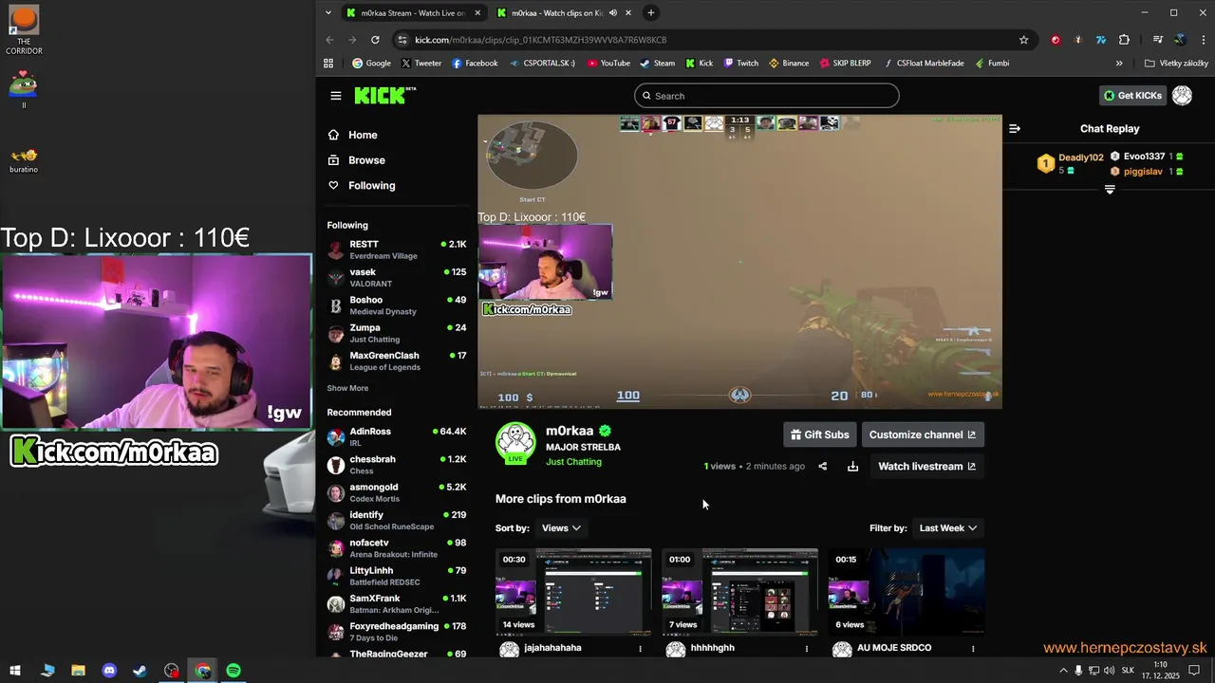
Task: Open YouTube bookmark in bookmarks bar
Action: (608, 64)
